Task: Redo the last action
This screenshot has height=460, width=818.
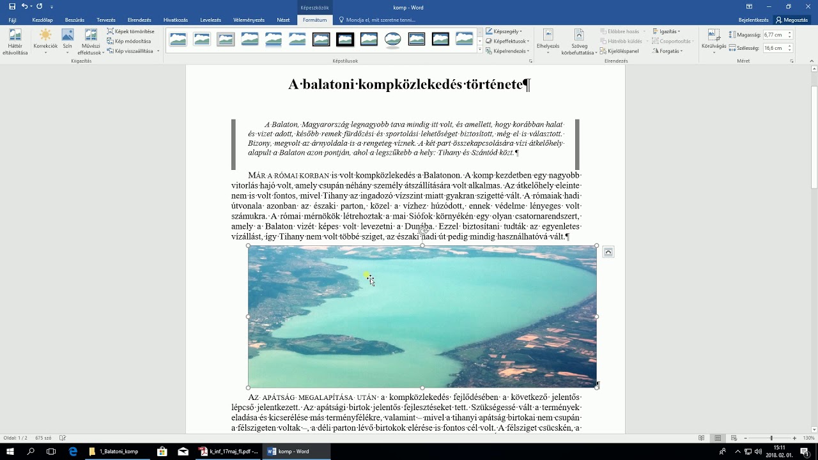Action: pyautogui.click(x=40, y=7)
